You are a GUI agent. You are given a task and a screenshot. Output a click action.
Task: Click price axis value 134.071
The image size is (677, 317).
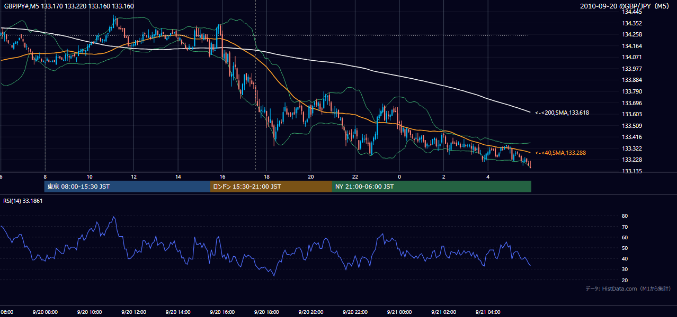[x=631, y=57]
